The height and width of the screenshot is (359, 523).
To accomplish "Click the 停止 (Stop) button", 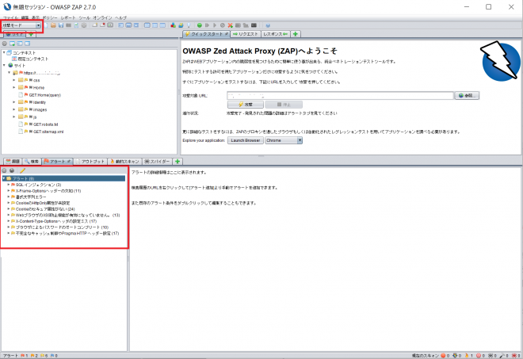I will (x=284, y=105).
